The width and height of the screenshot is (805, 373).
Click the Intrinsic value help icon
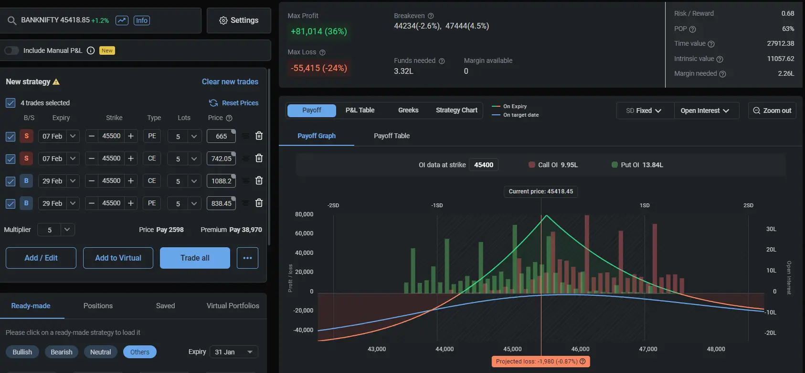coord(720,59)
